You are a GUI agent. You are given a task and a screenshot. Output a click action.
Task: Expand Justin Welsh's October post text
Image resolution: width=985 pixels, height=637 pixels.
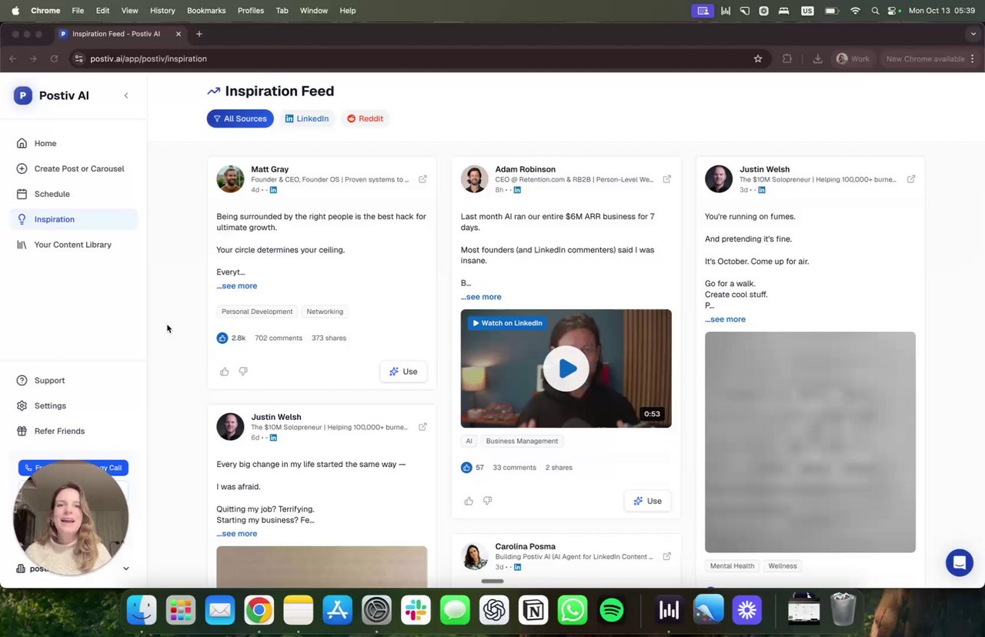[725, 318]
